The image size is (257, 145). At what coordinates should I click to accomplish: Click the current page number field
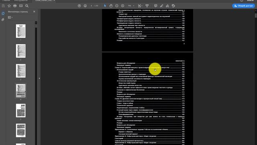point(91,6)
